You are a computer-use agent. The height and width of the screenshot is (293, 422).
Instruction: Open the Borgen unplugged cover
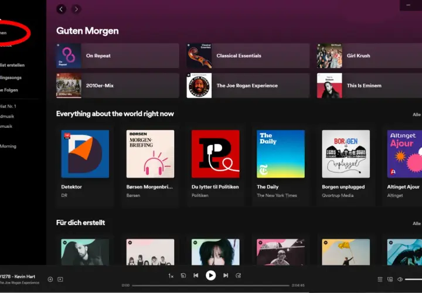coord(346,154)
